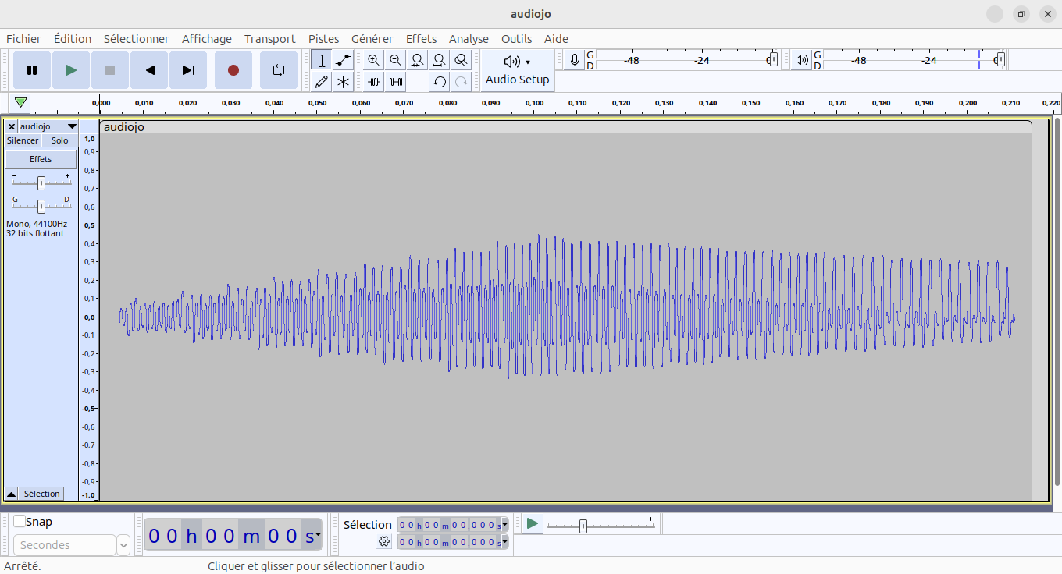This screenshot has width=1062, height=574.
Task: Open the Effets menu
Action: tap(421, 39)
